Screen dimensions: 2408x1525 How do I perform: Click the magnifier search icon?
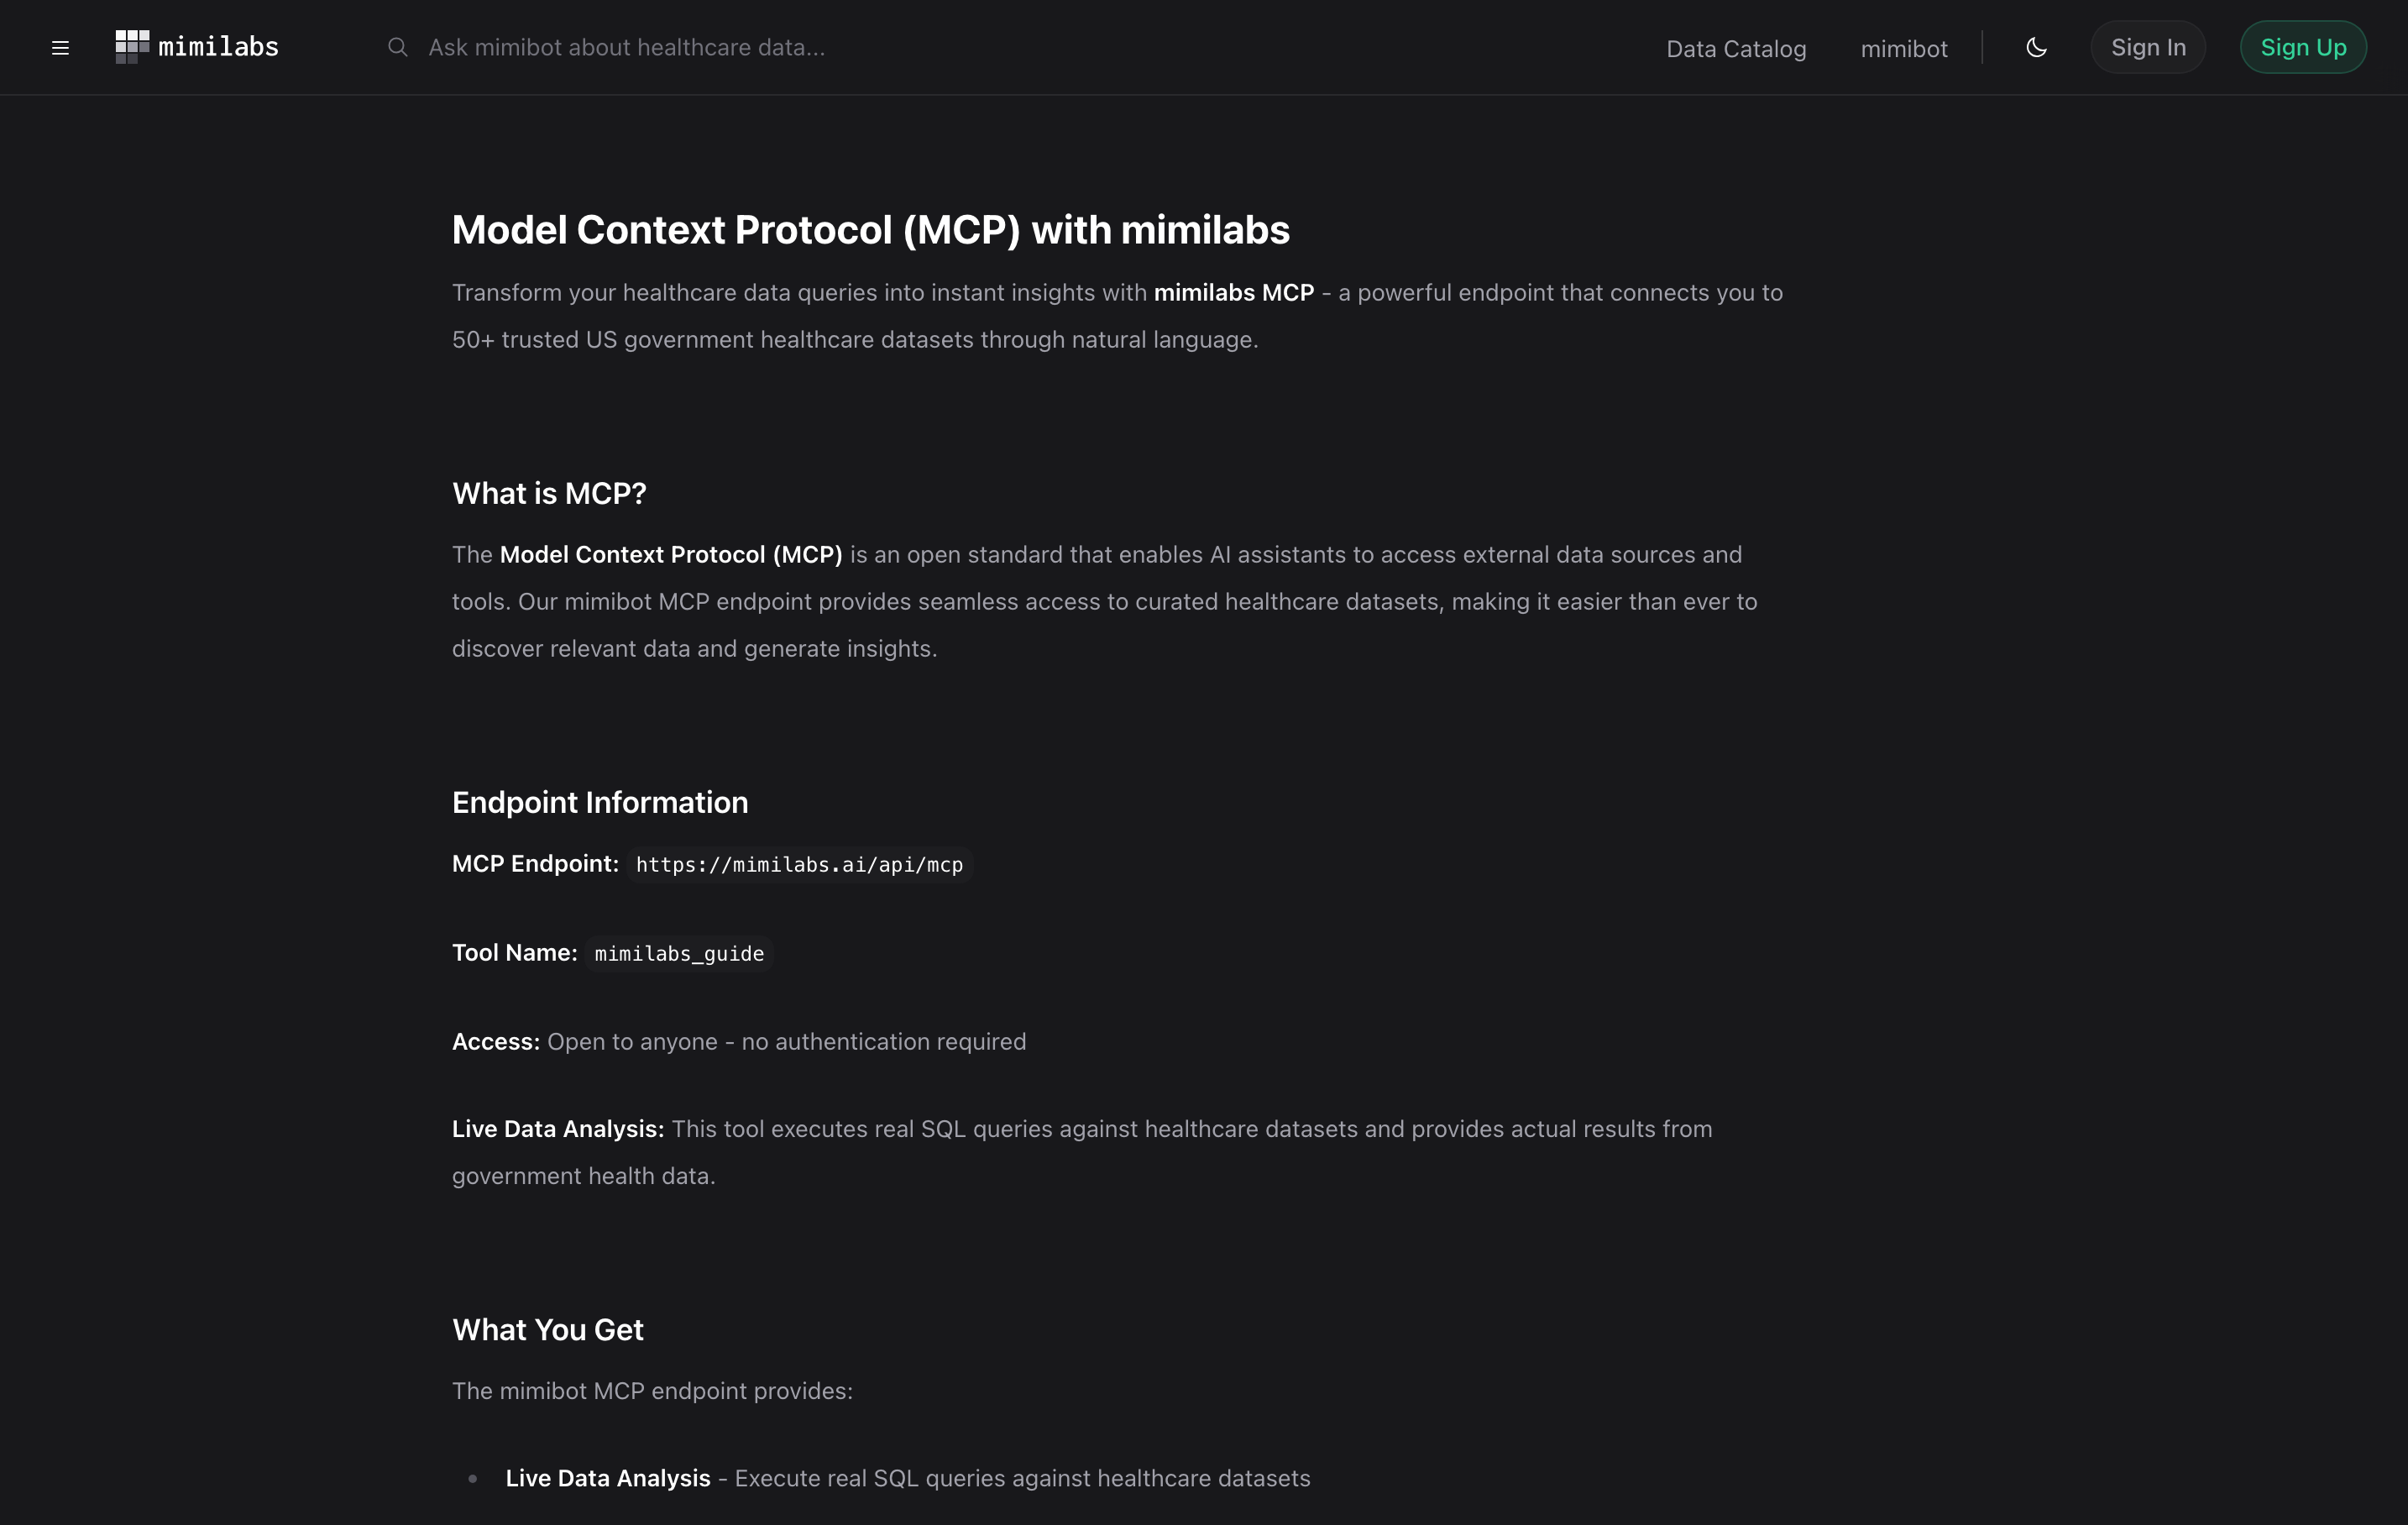(x=397, y=47)
